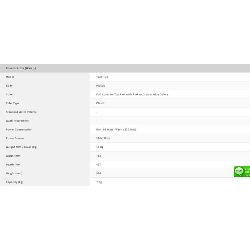Select the Tube Type row label
Image resolution: width=250 pixels, height=250 pixels.
[x=13, y=103]
